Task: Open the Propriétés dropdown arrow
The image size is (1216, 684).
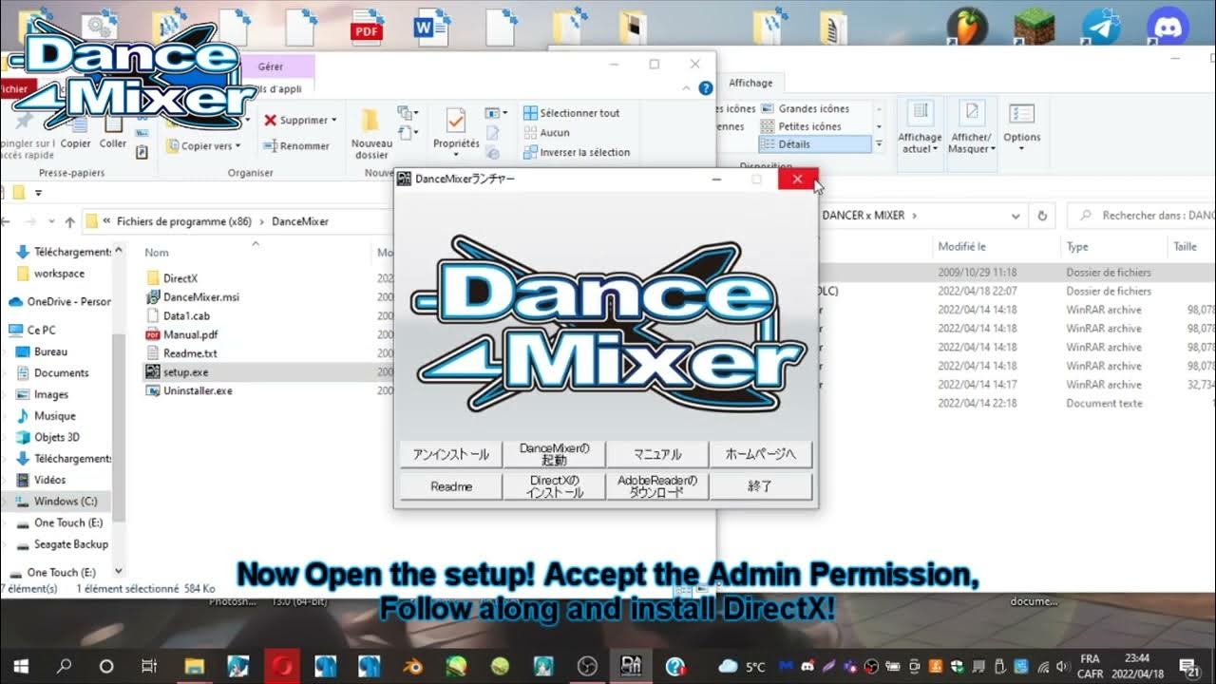Action: tap(456, 155)
